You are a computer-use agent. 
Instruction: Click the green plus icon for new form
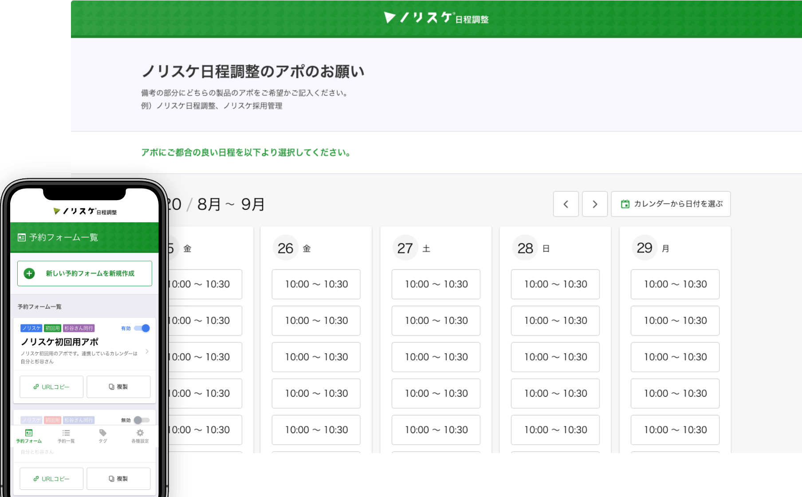coord(29,273)
